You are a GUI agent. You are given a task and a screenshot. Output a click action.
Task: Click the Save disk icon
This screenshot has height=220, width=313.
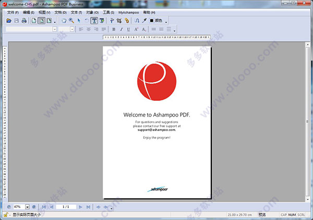tap(16, 20)
